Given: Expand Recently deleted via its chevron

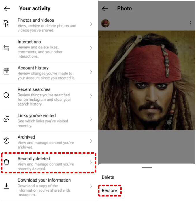Looking at the screenshot, I should 91,162.
